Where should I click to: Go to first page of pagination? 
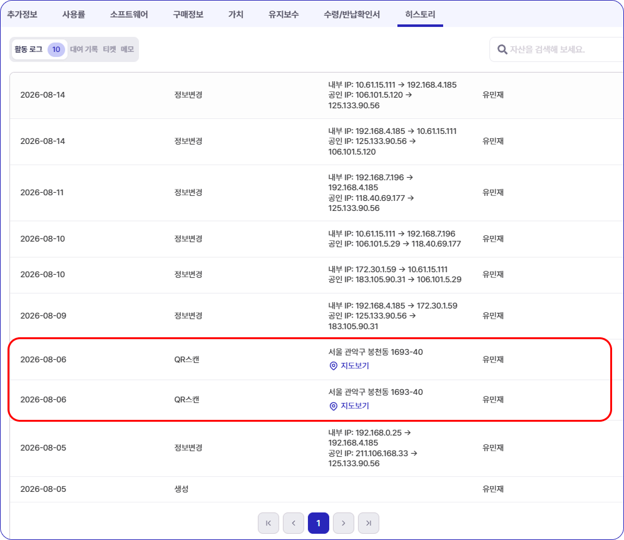pos(269,523)
